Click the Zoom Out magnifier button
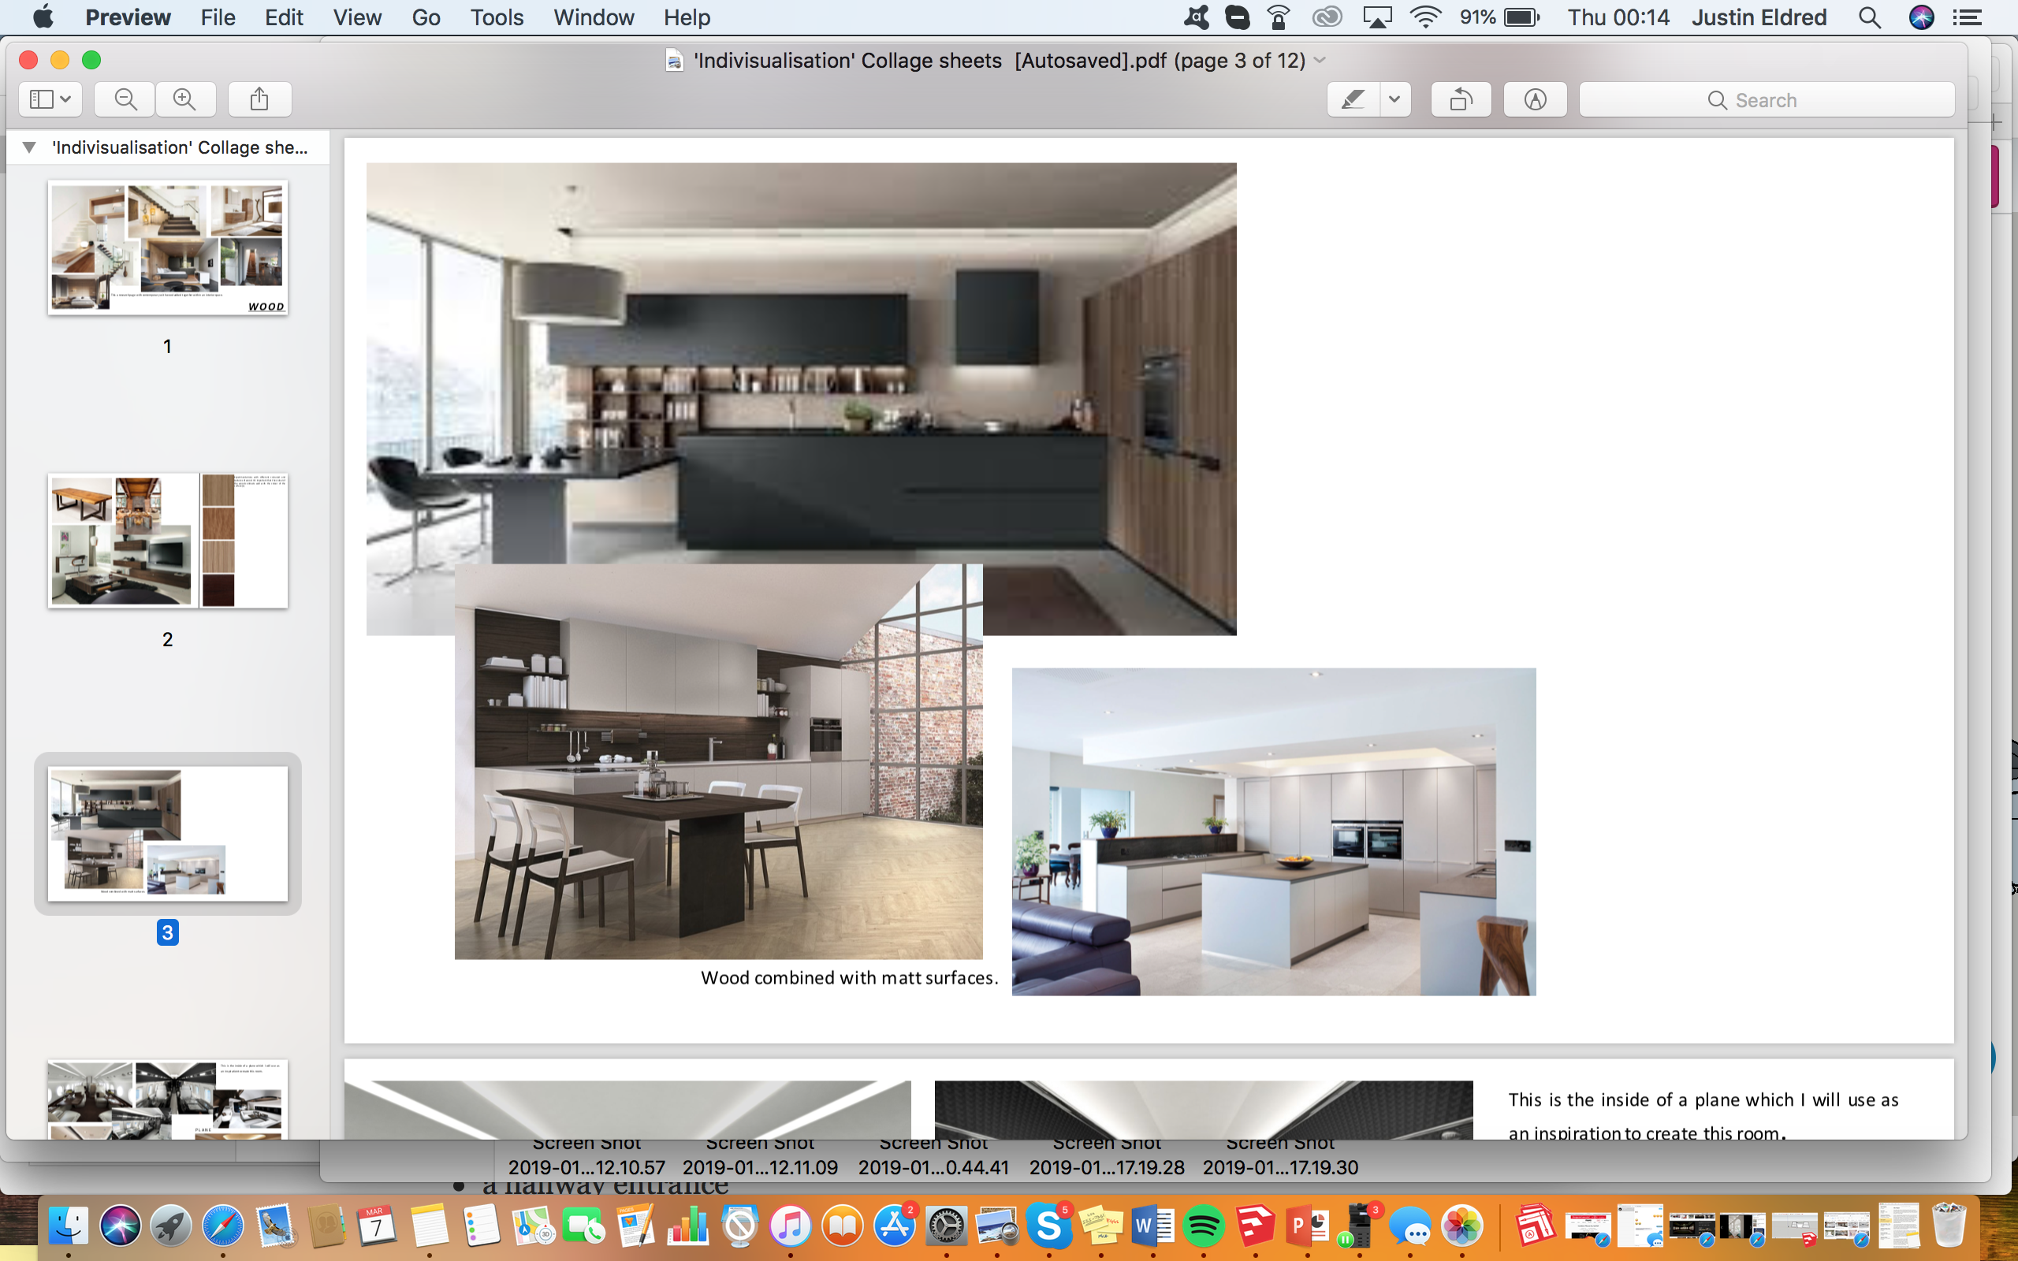Viewport: 2018px width, 1261px height. pos(125,99)
